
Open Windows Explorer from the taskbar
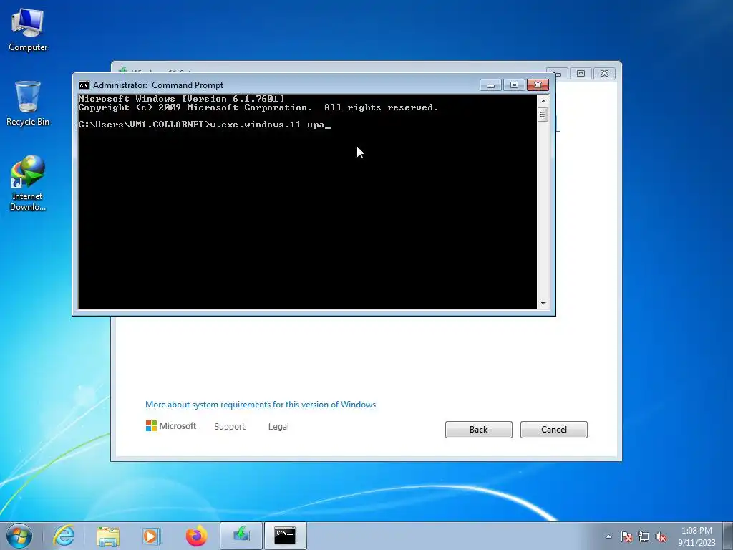108,536
